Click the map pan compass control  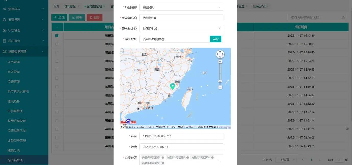(x=220, y=54)
